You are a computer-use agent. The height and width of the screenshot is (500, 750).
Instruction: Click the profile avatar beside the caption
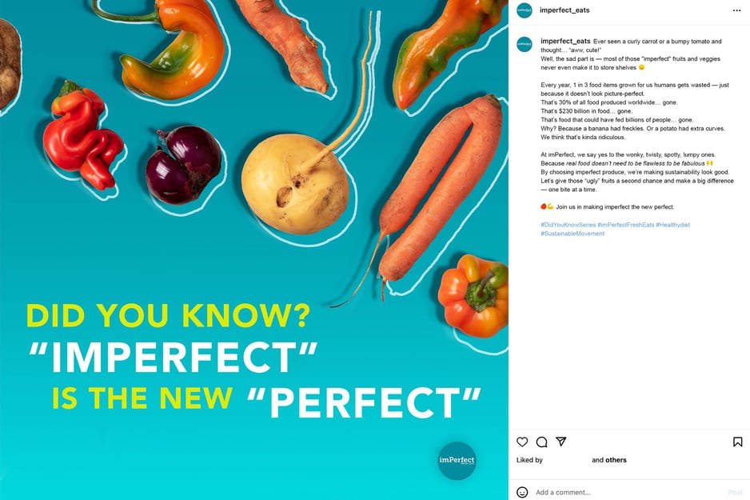pos(525,44)
